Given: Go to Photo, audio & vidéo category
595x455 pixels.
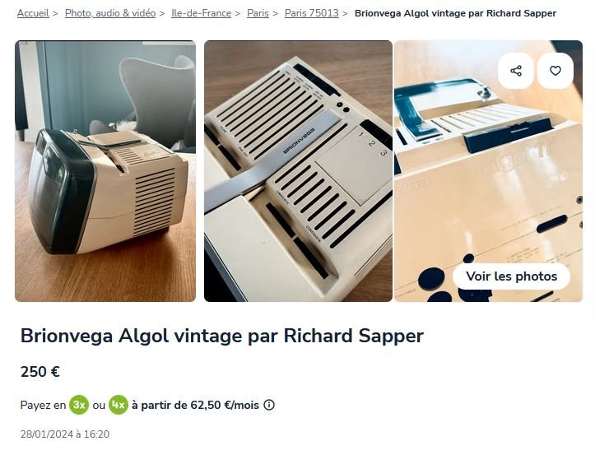Looking at the screenshot, I should [110, 13].
